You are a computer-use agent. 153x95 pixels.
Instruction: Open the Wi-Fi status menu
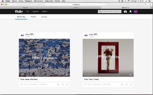129,1
